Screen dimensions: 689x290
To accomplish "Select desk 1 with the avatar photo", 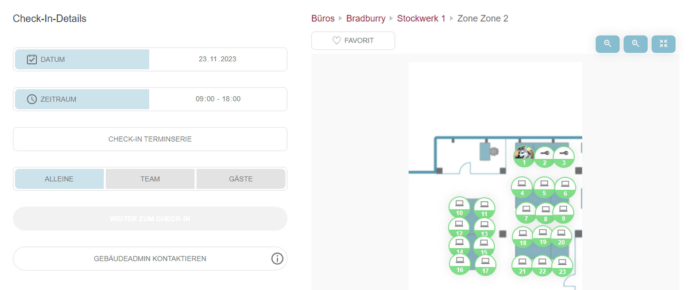I will click(524, 156).
